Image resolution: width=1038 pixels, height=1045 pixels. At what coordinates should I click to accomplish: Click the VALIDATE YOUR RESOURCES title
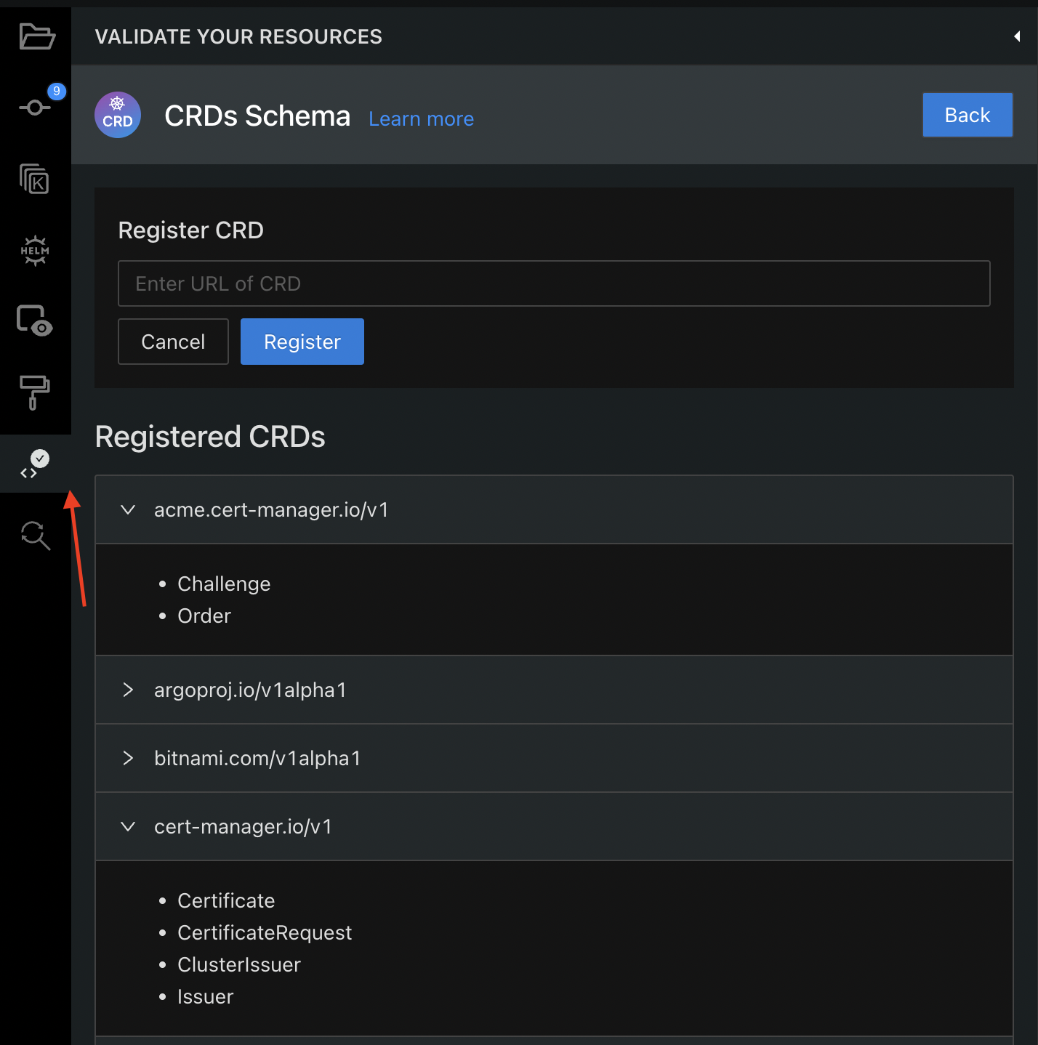pyautogui.click(x=238, y=36)
